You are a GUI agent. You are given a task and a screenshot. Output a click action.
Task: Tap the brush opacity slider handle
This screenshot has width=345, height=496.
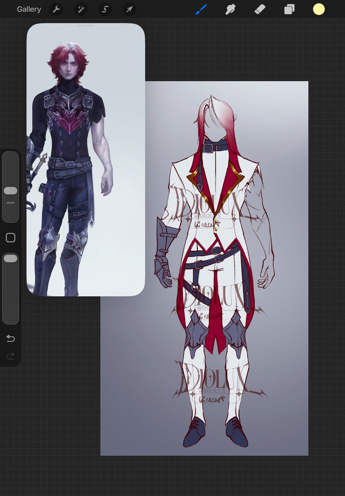click(x=10, y=258)
